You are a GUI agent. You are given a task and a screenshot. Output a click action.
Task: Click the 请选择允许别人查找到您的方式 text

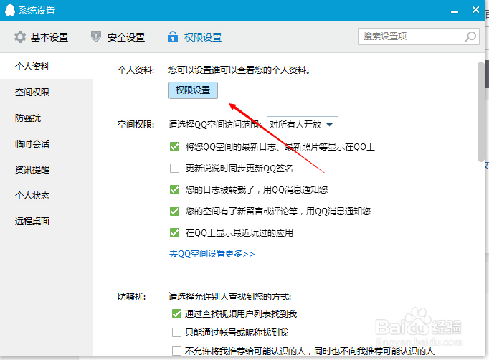coord(230,297)
